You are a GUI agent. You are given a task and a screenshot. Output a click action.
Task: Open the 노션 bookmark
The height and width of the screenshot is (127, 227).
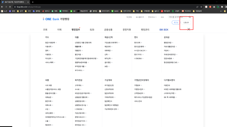pyautogui.click(x=4, y=11)
